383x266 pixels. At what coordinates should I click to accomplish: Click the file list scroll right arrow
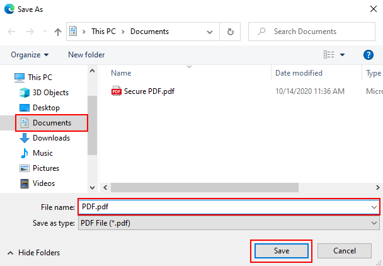[378, 187]
